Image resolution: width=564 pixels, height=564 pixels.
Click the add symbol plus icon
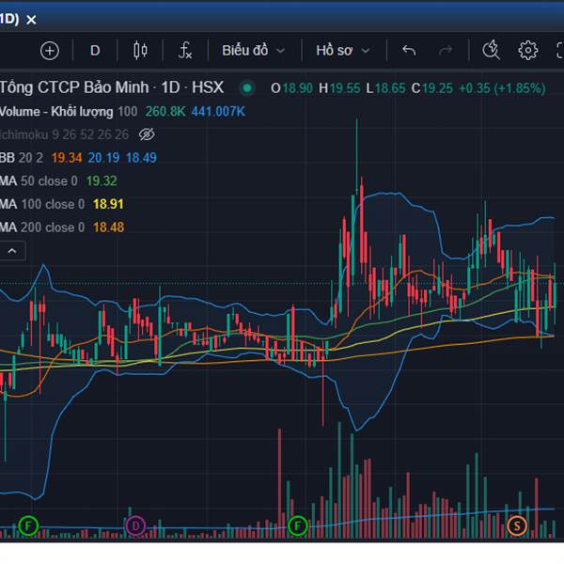[x=50, y=51]
